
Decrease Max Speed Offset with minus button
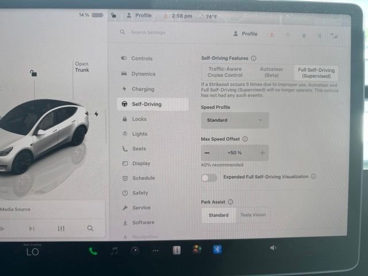(x=207, y=153)
